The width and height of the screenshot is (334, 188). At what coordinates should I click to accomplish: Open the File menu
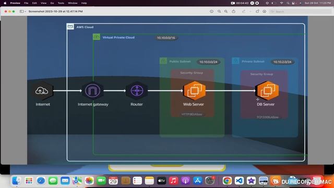26,3
